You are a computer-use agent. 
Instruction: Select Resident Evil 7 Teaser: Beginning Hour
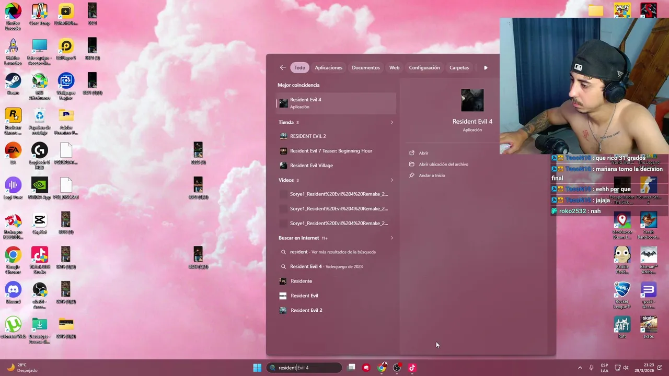pos(336,151)
